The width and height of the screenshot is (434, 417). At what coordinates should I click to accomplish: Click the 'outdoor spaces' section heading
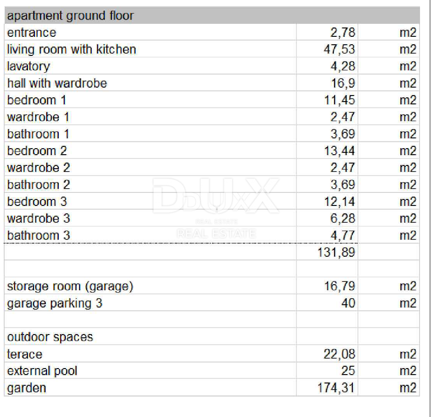(50, 337)
